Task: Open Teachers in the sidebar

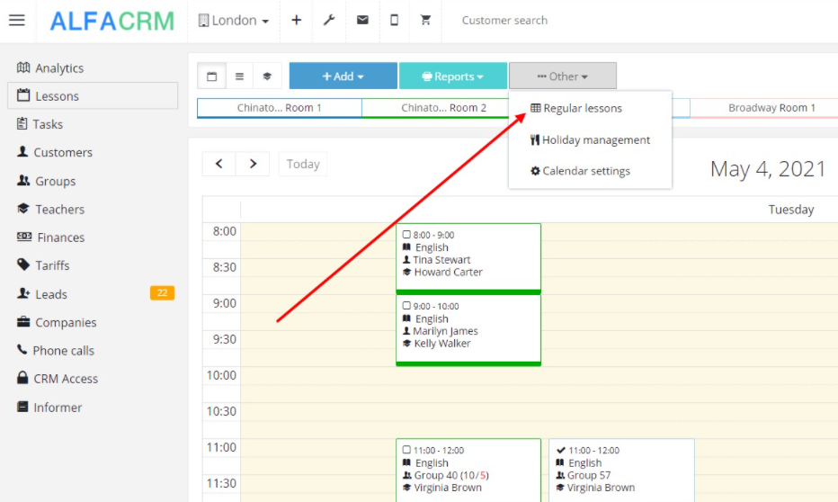Action: [x=50, y=209]
